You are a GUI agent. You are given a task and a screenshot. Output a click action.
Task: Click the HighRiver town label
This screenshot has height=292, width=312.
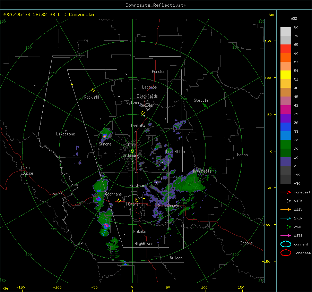[x=144, y=244]
